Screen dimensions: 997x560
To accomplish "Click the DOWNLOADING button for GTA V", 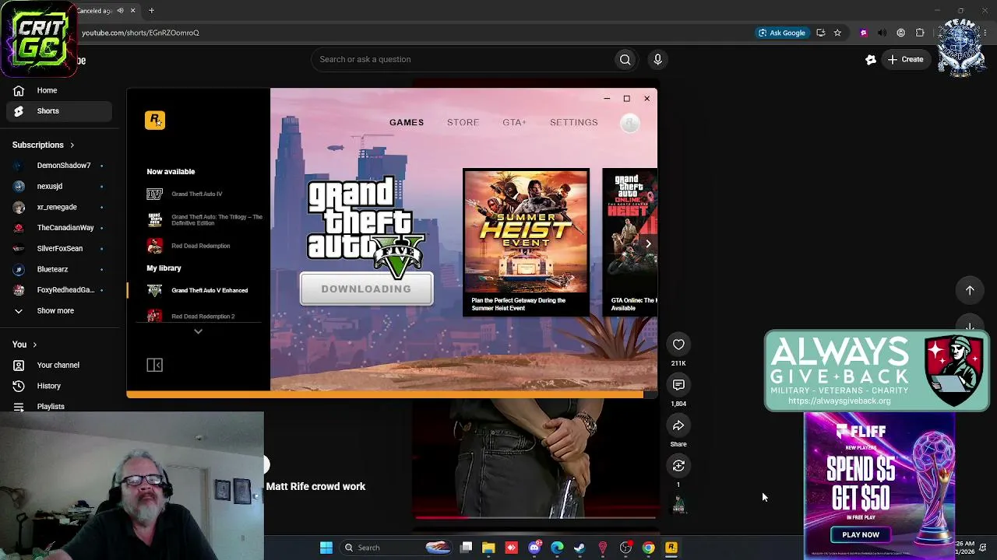I will pyautogui.click(x=366, y=289).
